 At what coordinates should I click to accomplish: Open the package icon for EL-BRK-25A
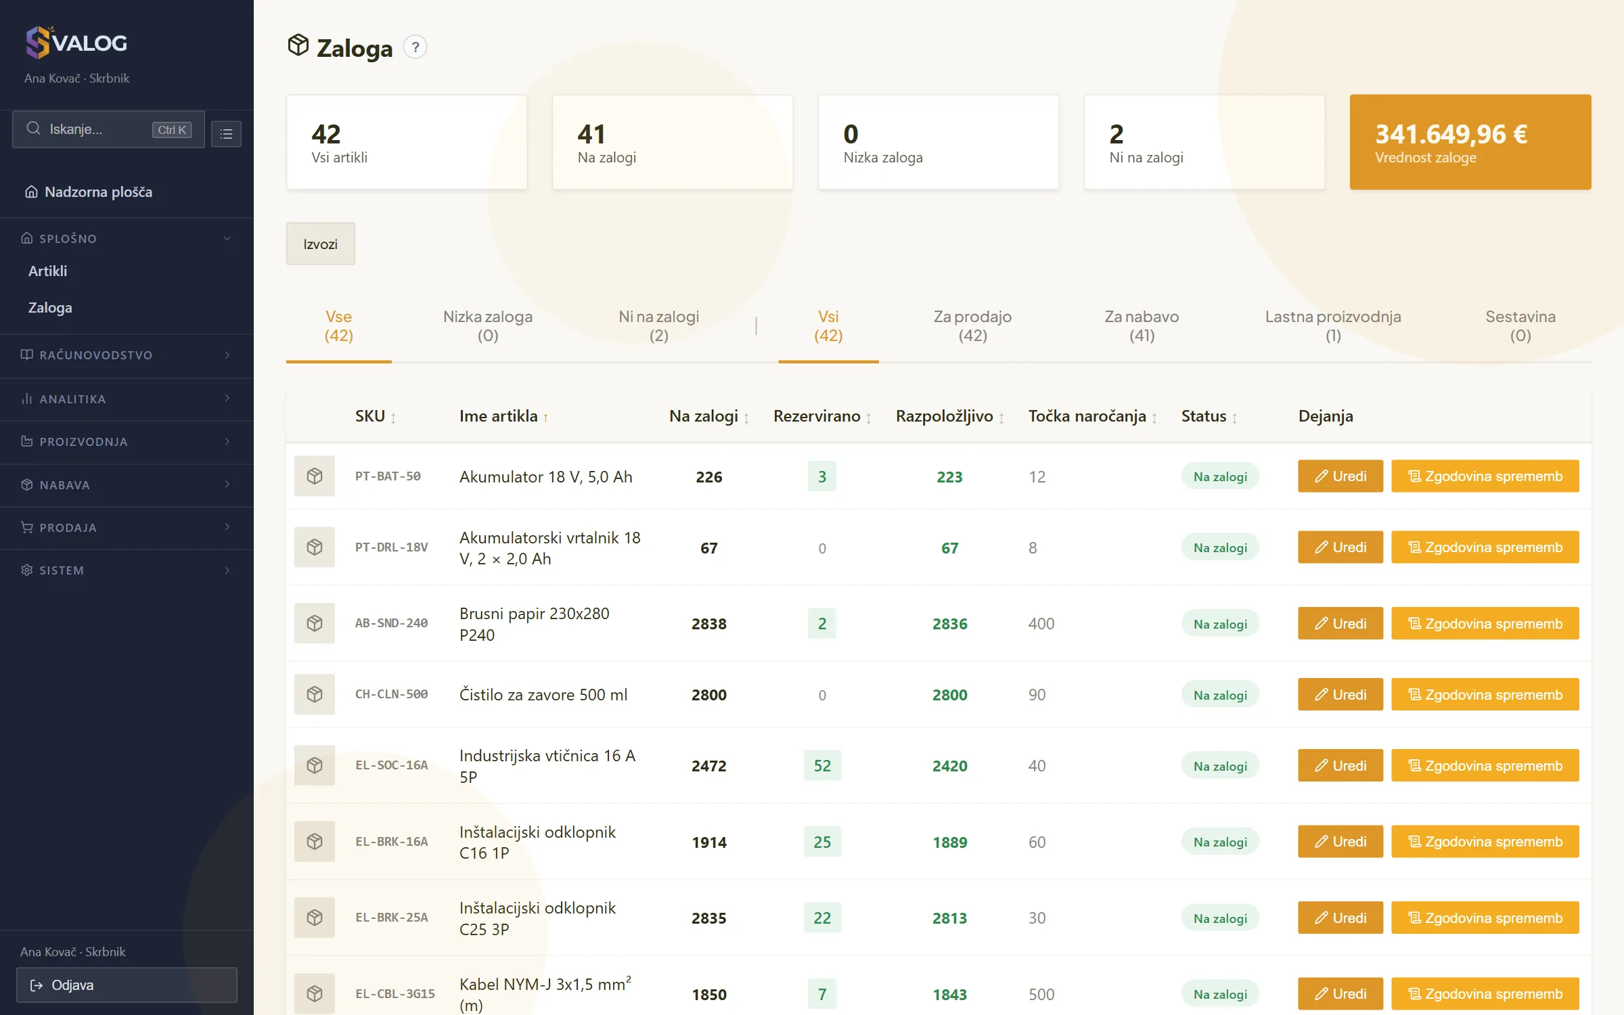pos(315,918)
